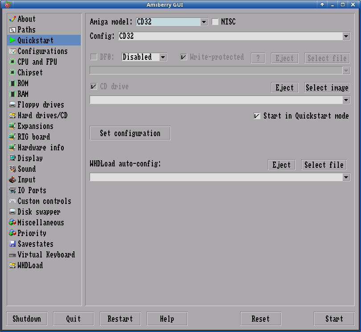
Task: Click the Chipset chip icon
Action: (12, 72)
